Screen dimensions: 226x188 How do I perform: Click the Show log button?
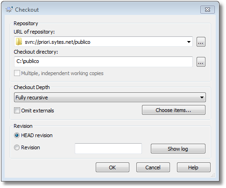click(x=178, y=149)
